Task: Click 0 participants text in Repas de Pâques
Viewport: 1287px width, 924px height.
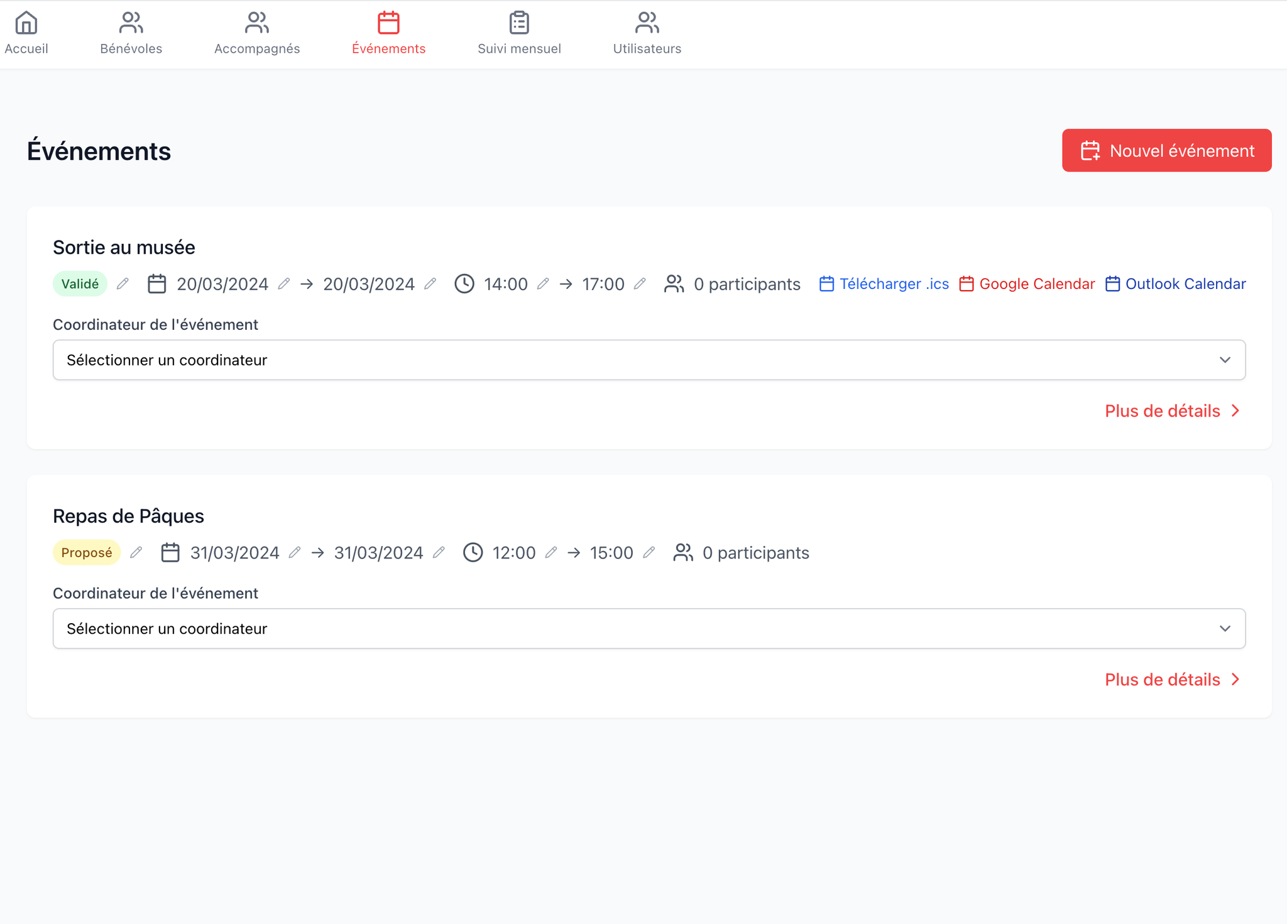Action: pyautogui.click(x=756, y=553)
